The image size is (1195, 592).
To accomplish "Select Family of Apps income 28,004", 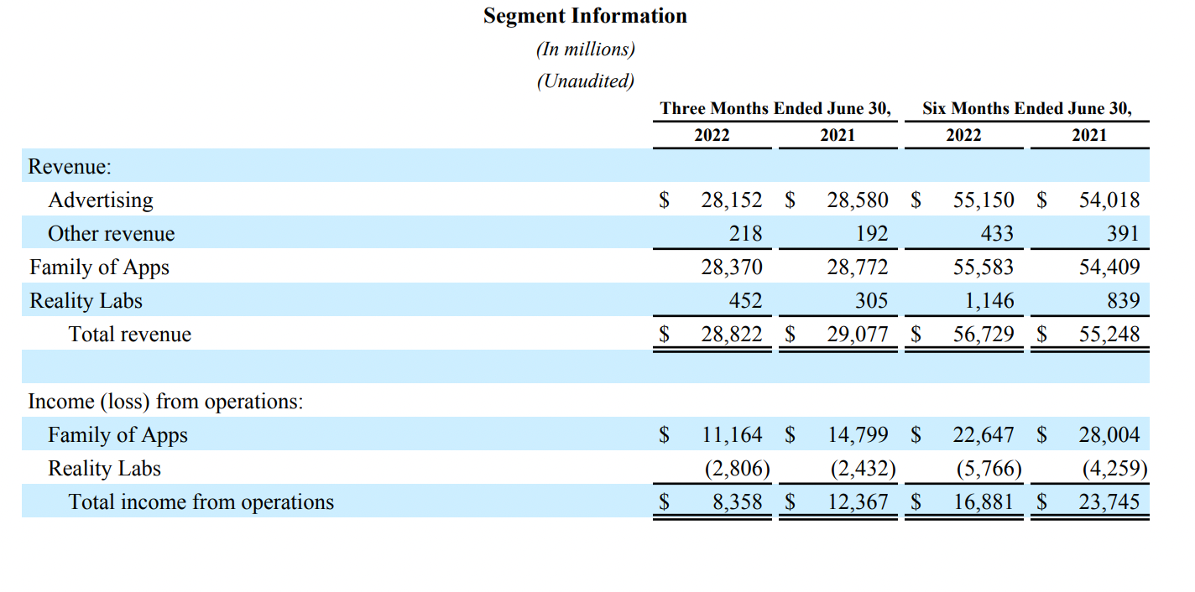I will [x=1109, y=435].
